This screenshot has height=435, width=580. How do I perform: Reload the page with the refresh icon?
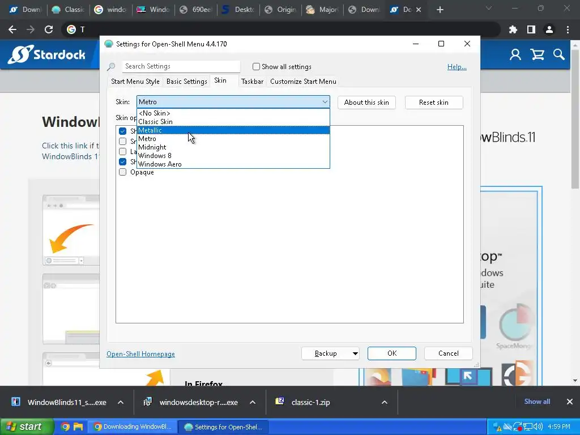click(x=49, y=29)
